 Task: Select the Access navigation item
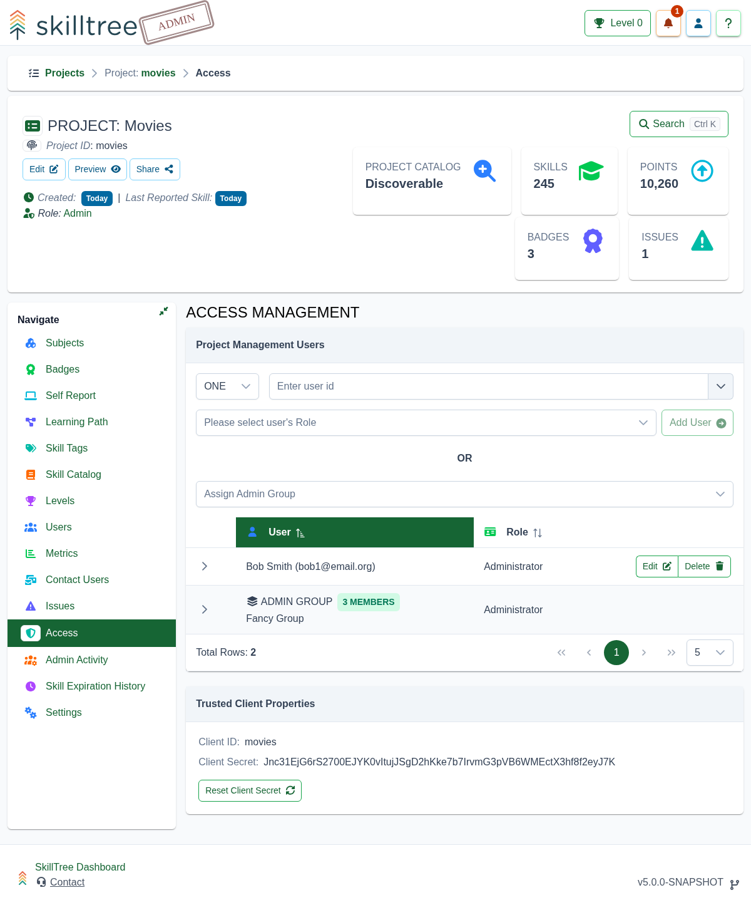coord(91,633)
